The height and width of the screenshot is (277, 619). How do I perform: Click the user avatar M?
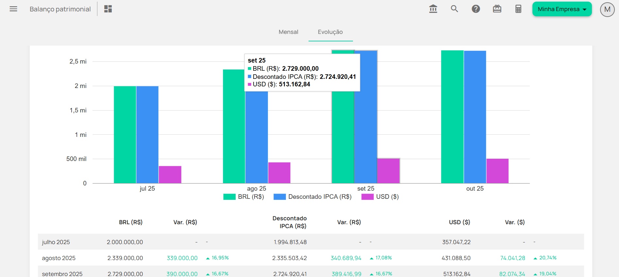(607, 9)
